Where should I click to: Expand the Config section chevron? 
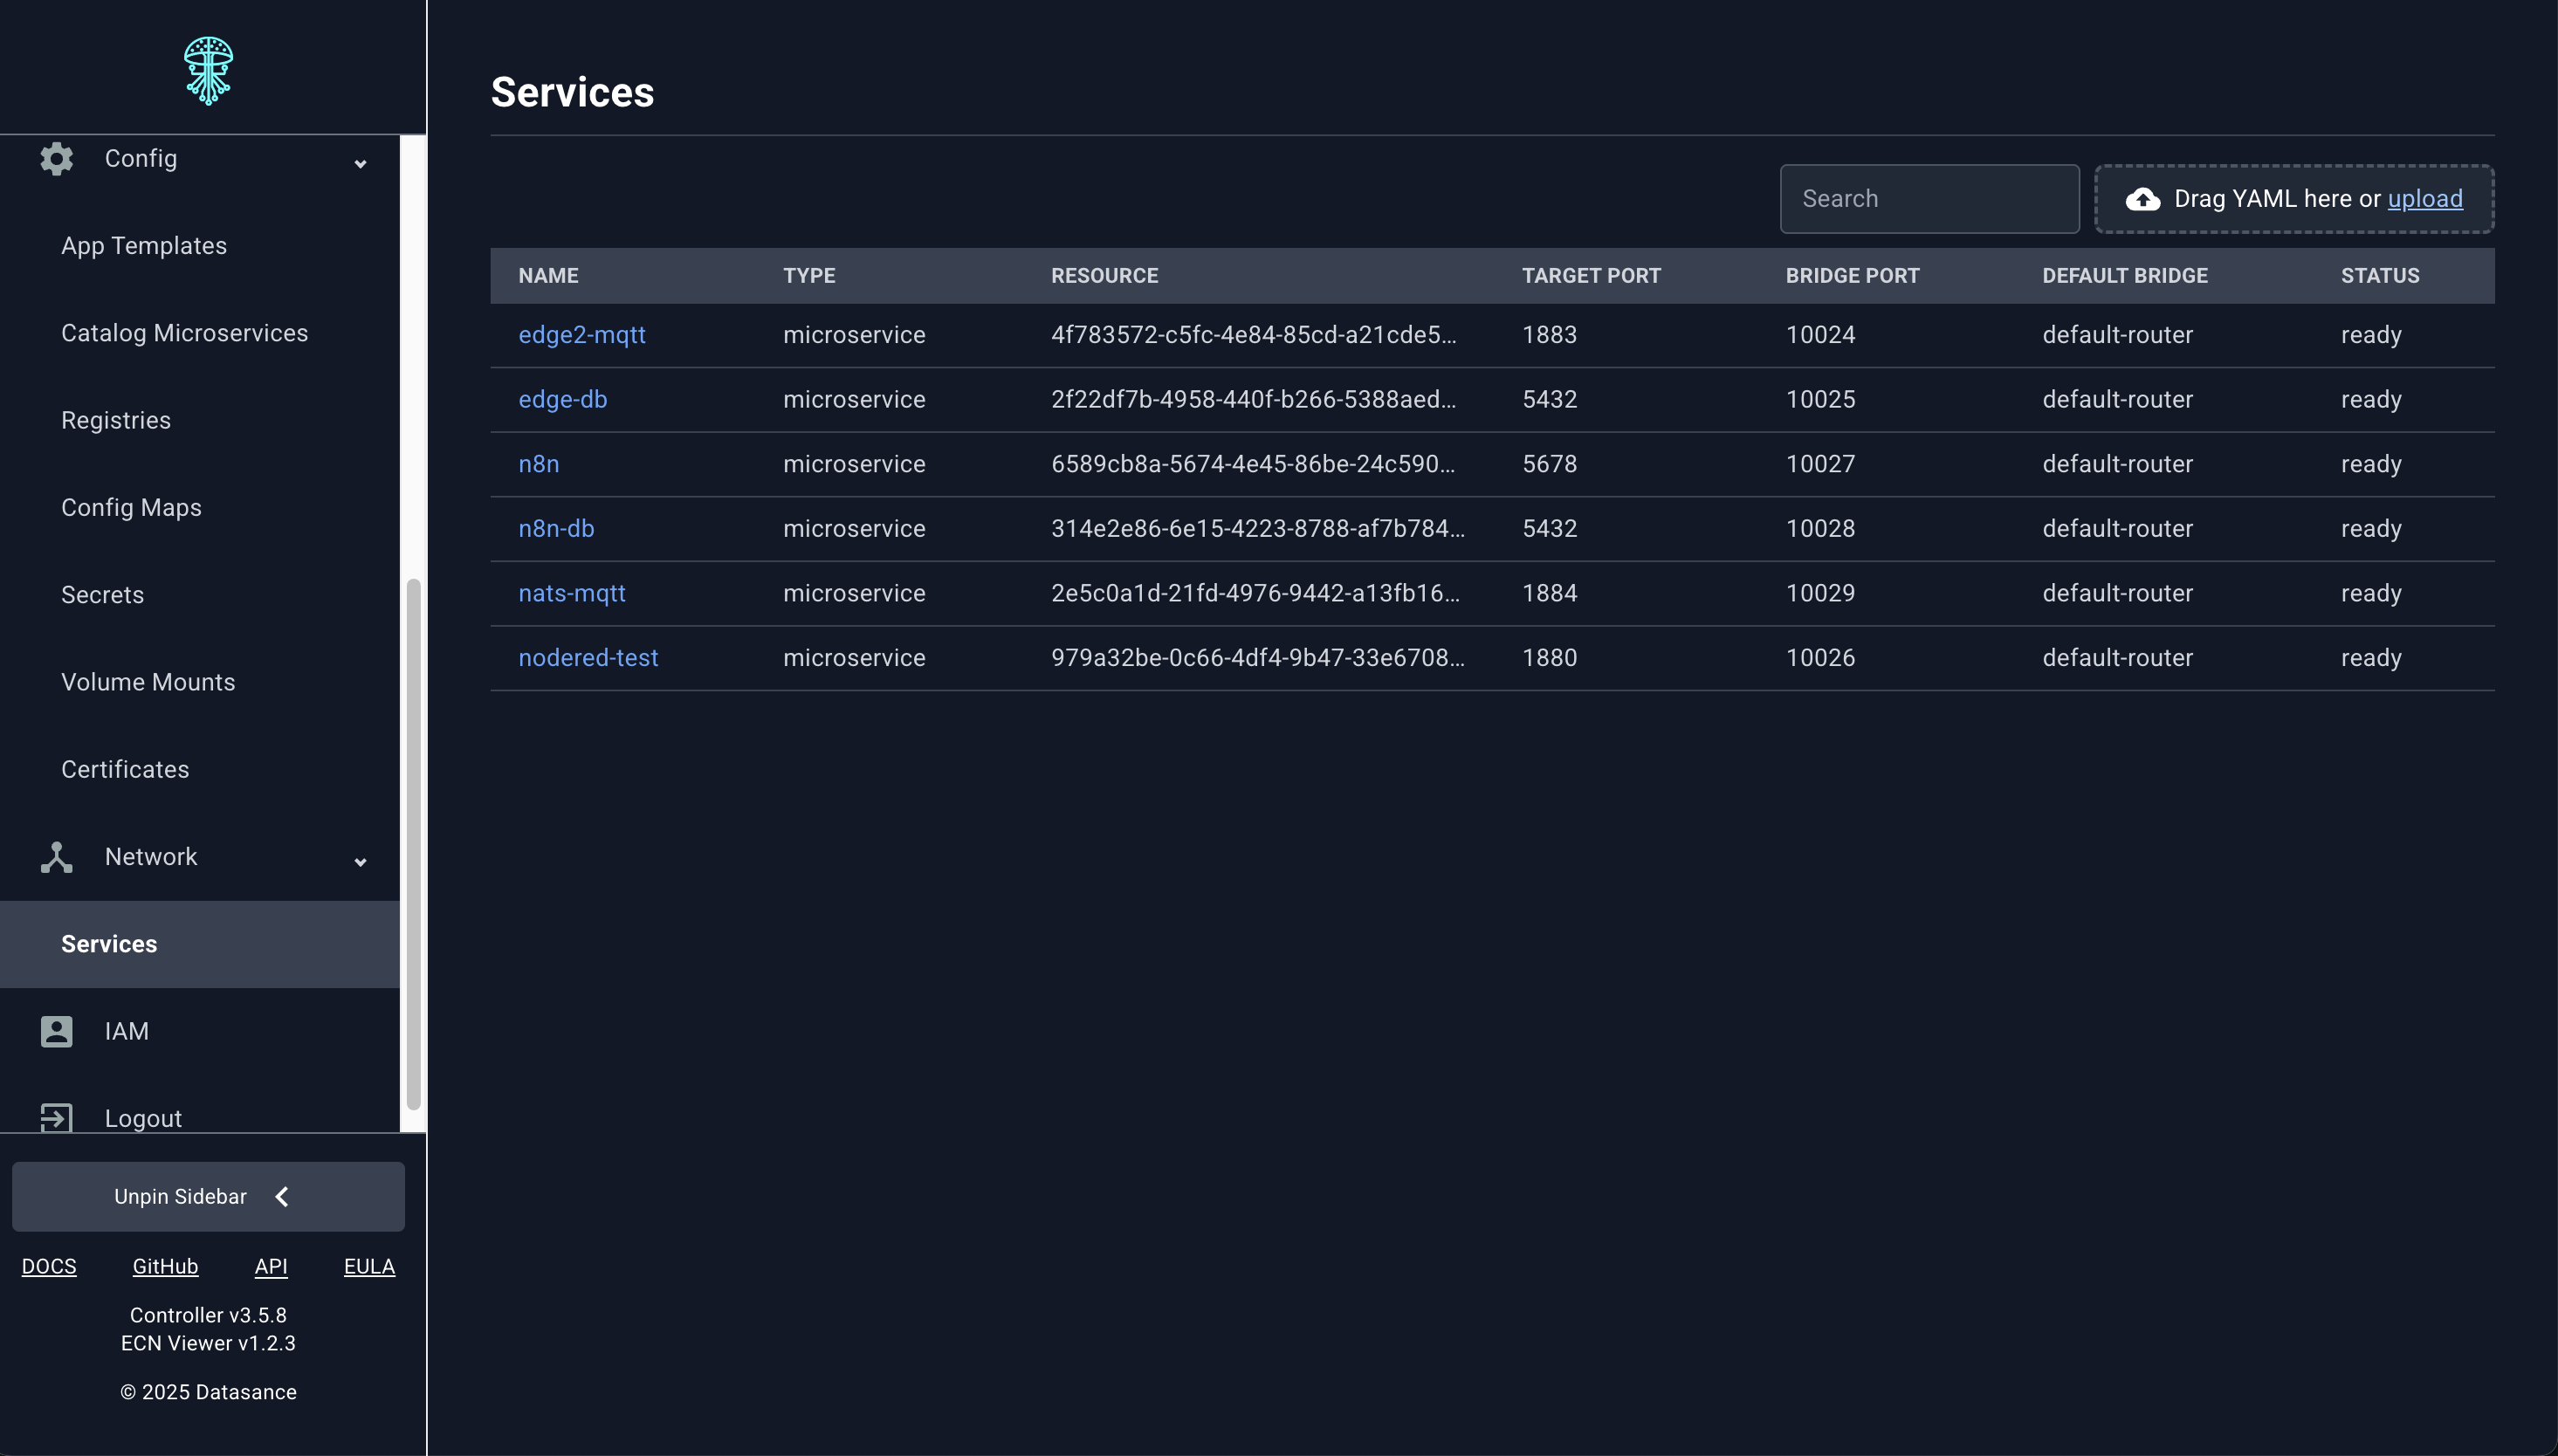pyautogui.click(x=360, y=163)
